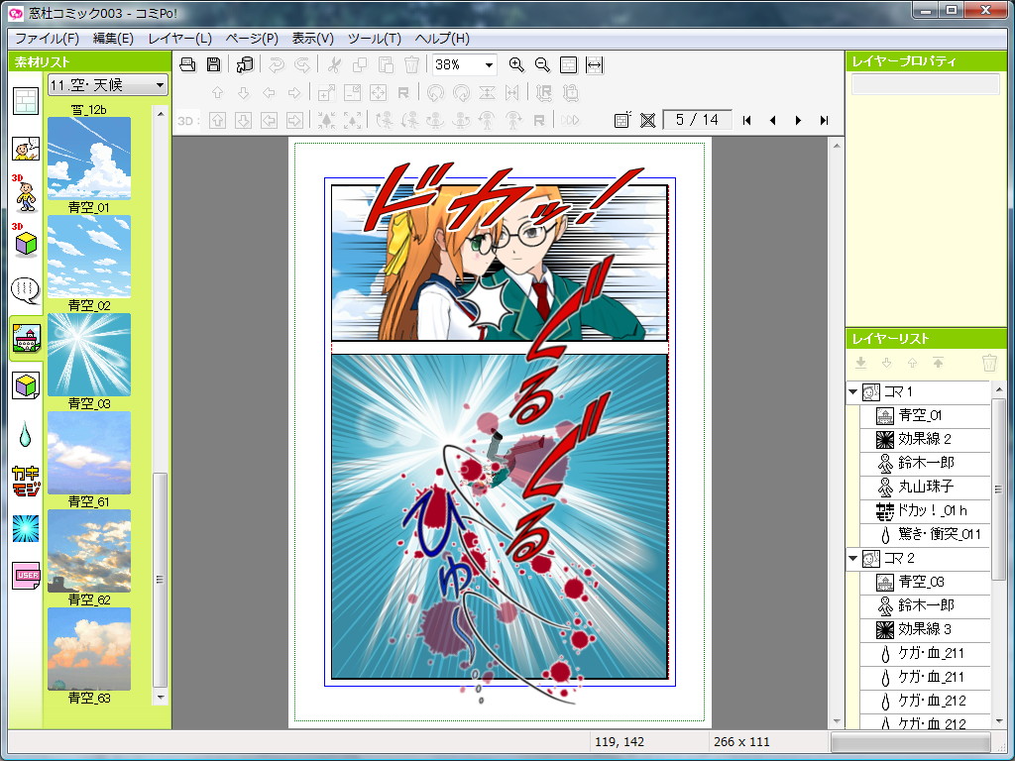Open the 38% zoom level dropdown
This screenshot has height=761, width=1015.
[464, 64]
